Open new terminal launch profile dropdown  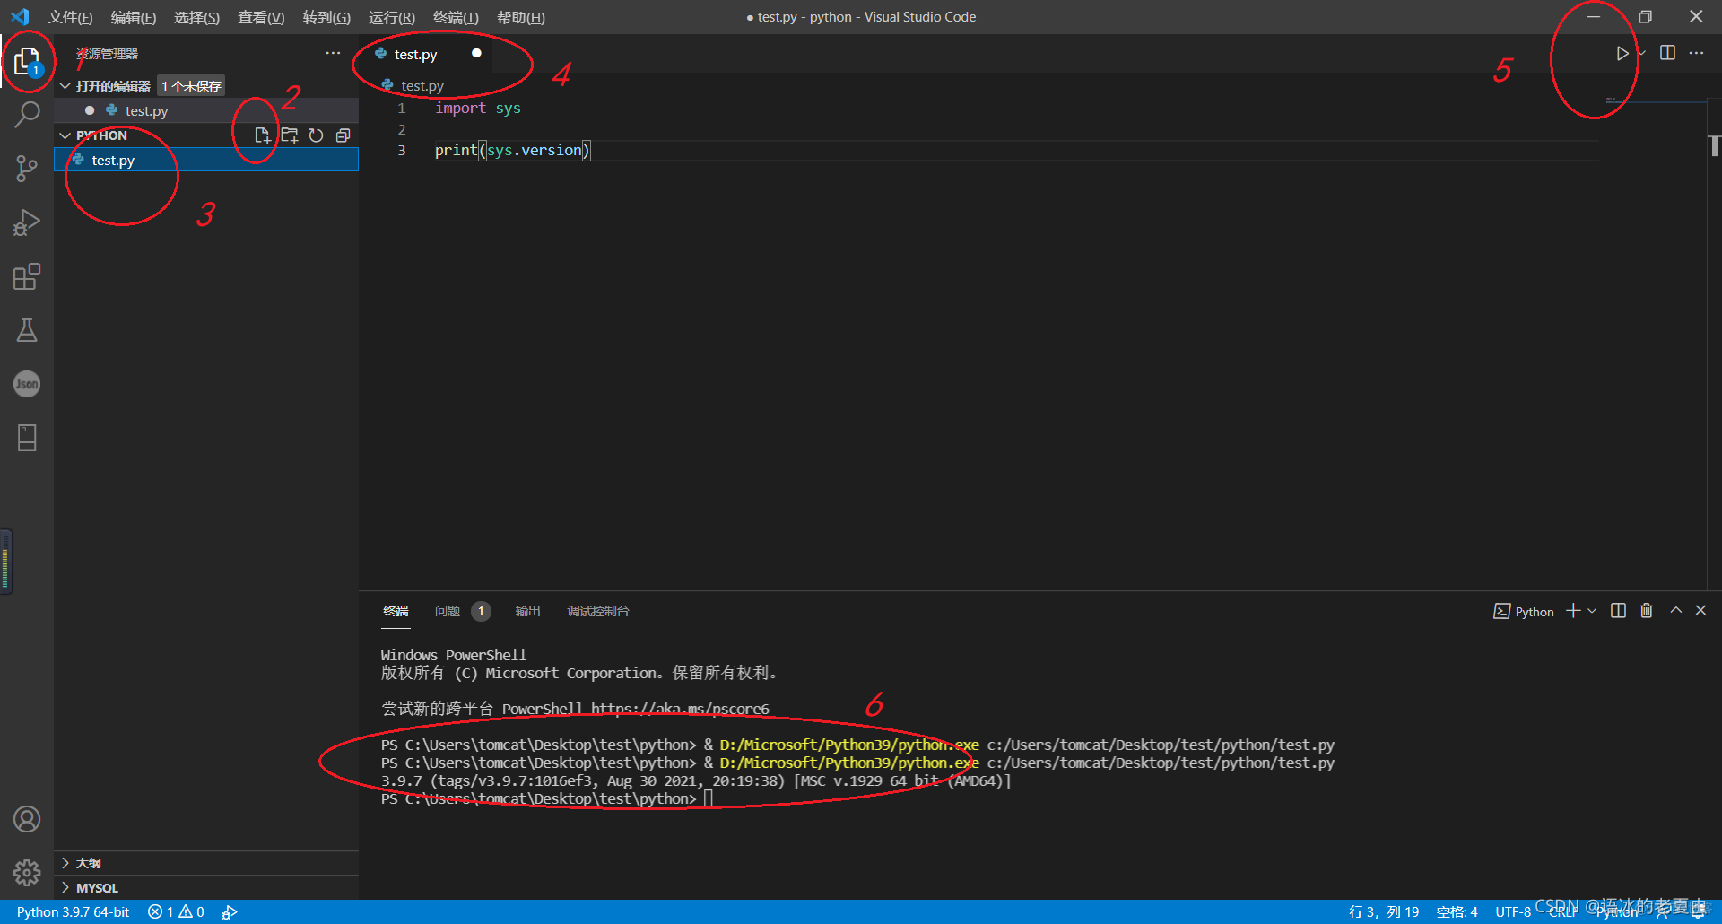(x=1592, y=611)
